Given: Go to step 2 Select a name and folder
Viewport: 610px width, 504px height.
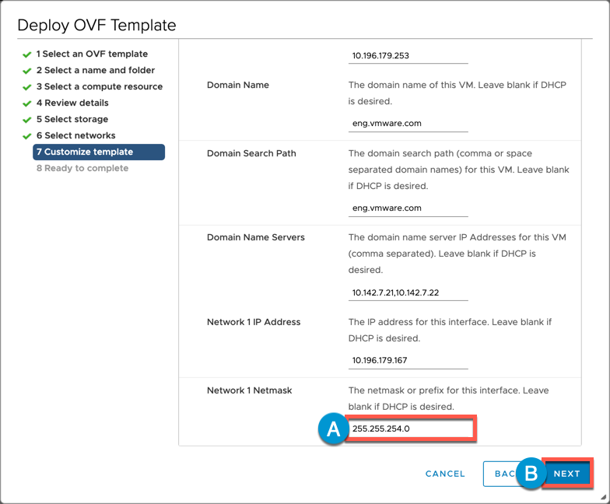Looking at the screenshot, I should coord(96,70).
